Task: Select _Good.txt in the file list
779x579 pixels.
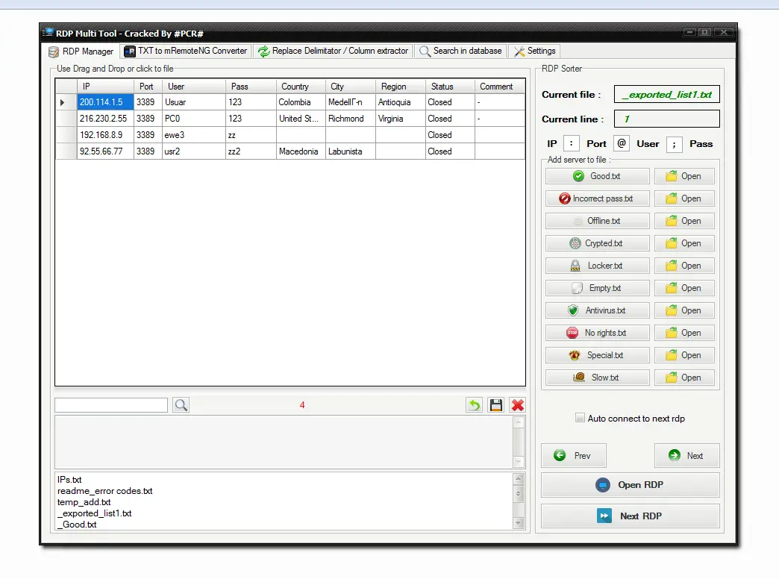Action: click(77, 524)
